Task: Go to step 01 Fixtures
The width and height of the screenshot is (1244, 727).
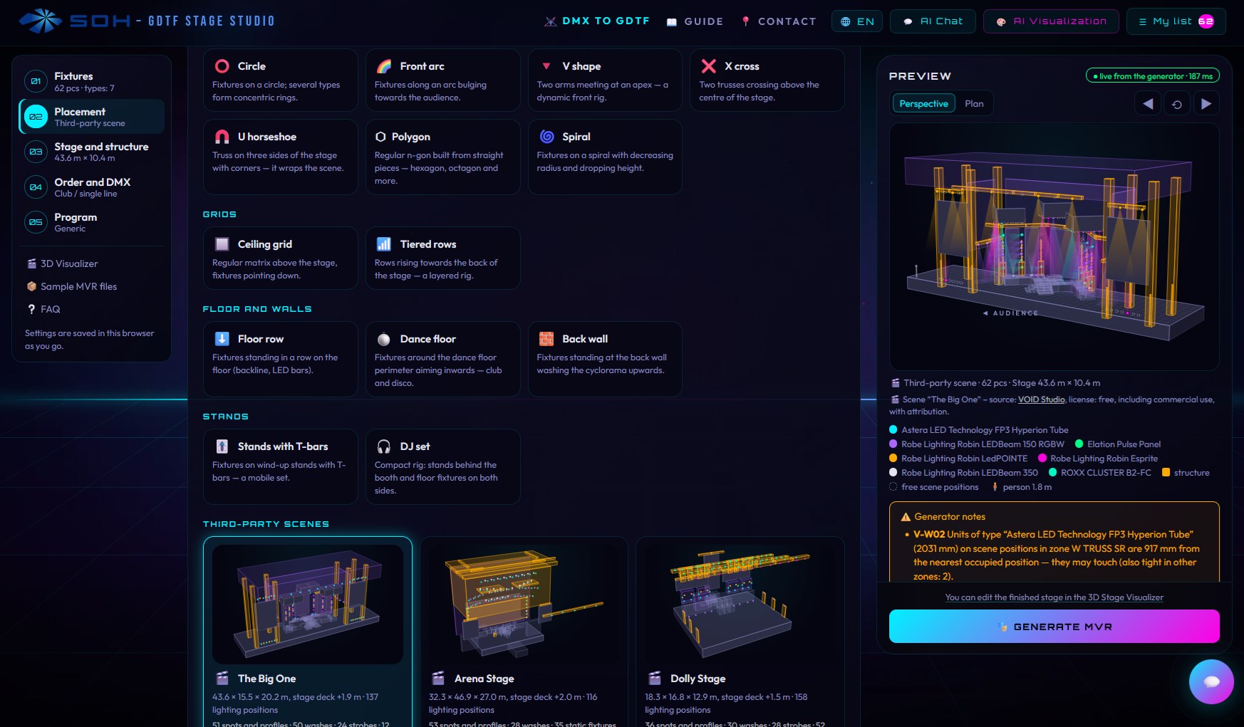Action: pyautogui.click(x=92, y=81)
